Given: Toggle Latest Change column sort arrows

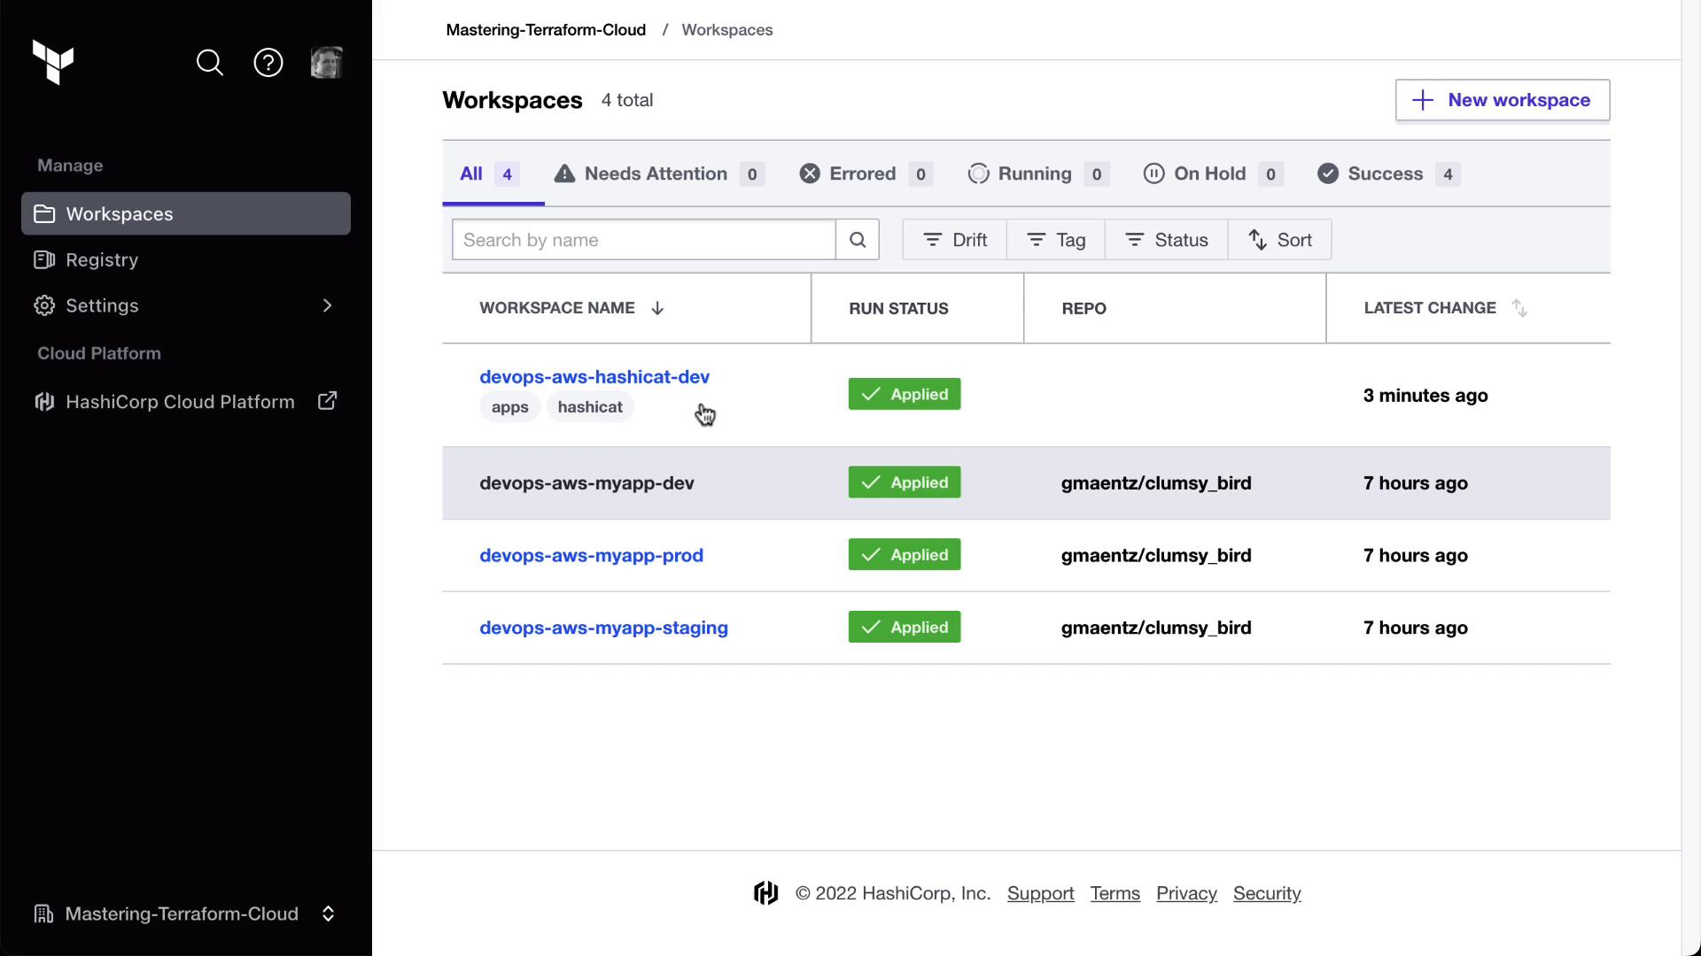Looking at the screenshot, I should tap(1519, 308).
